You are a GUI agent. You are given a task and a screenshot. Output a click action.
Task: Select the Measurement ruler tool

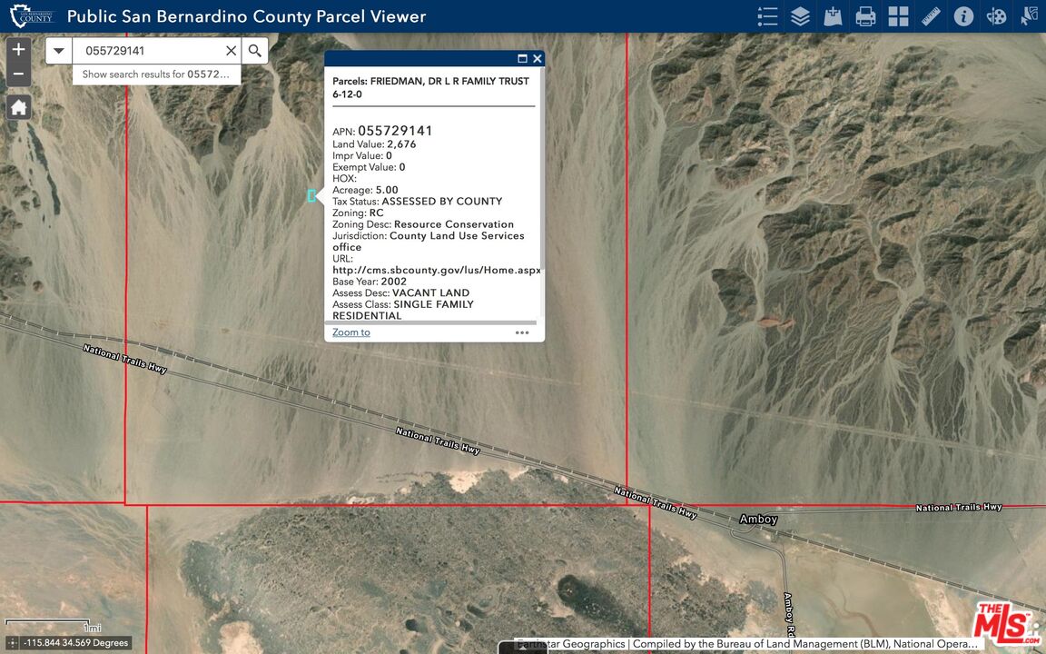click(931, 16)
